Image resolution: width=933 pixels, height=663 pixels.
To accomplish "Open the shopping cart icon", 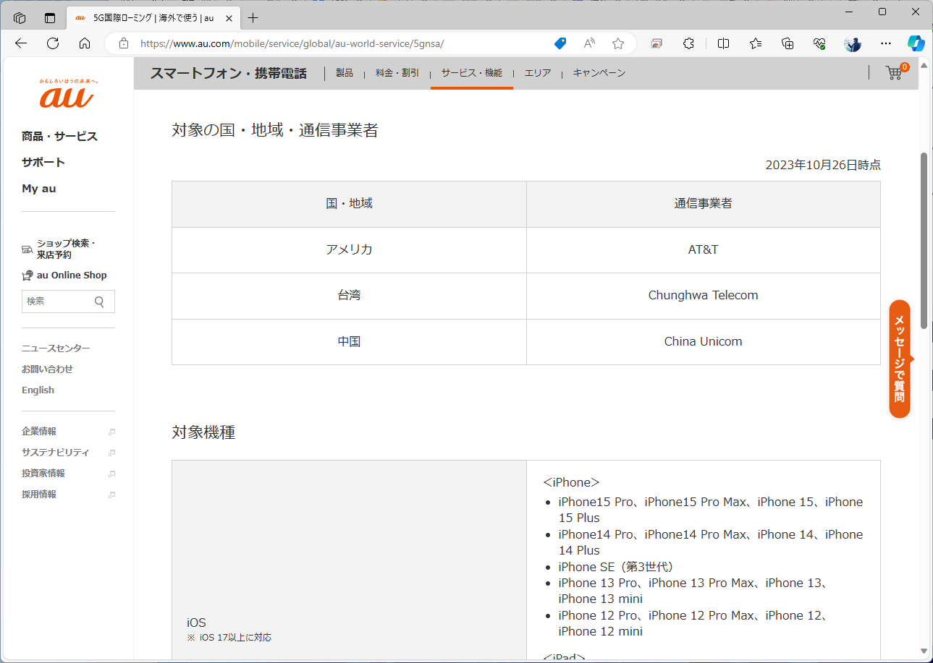I will click(x=895, y=72).
